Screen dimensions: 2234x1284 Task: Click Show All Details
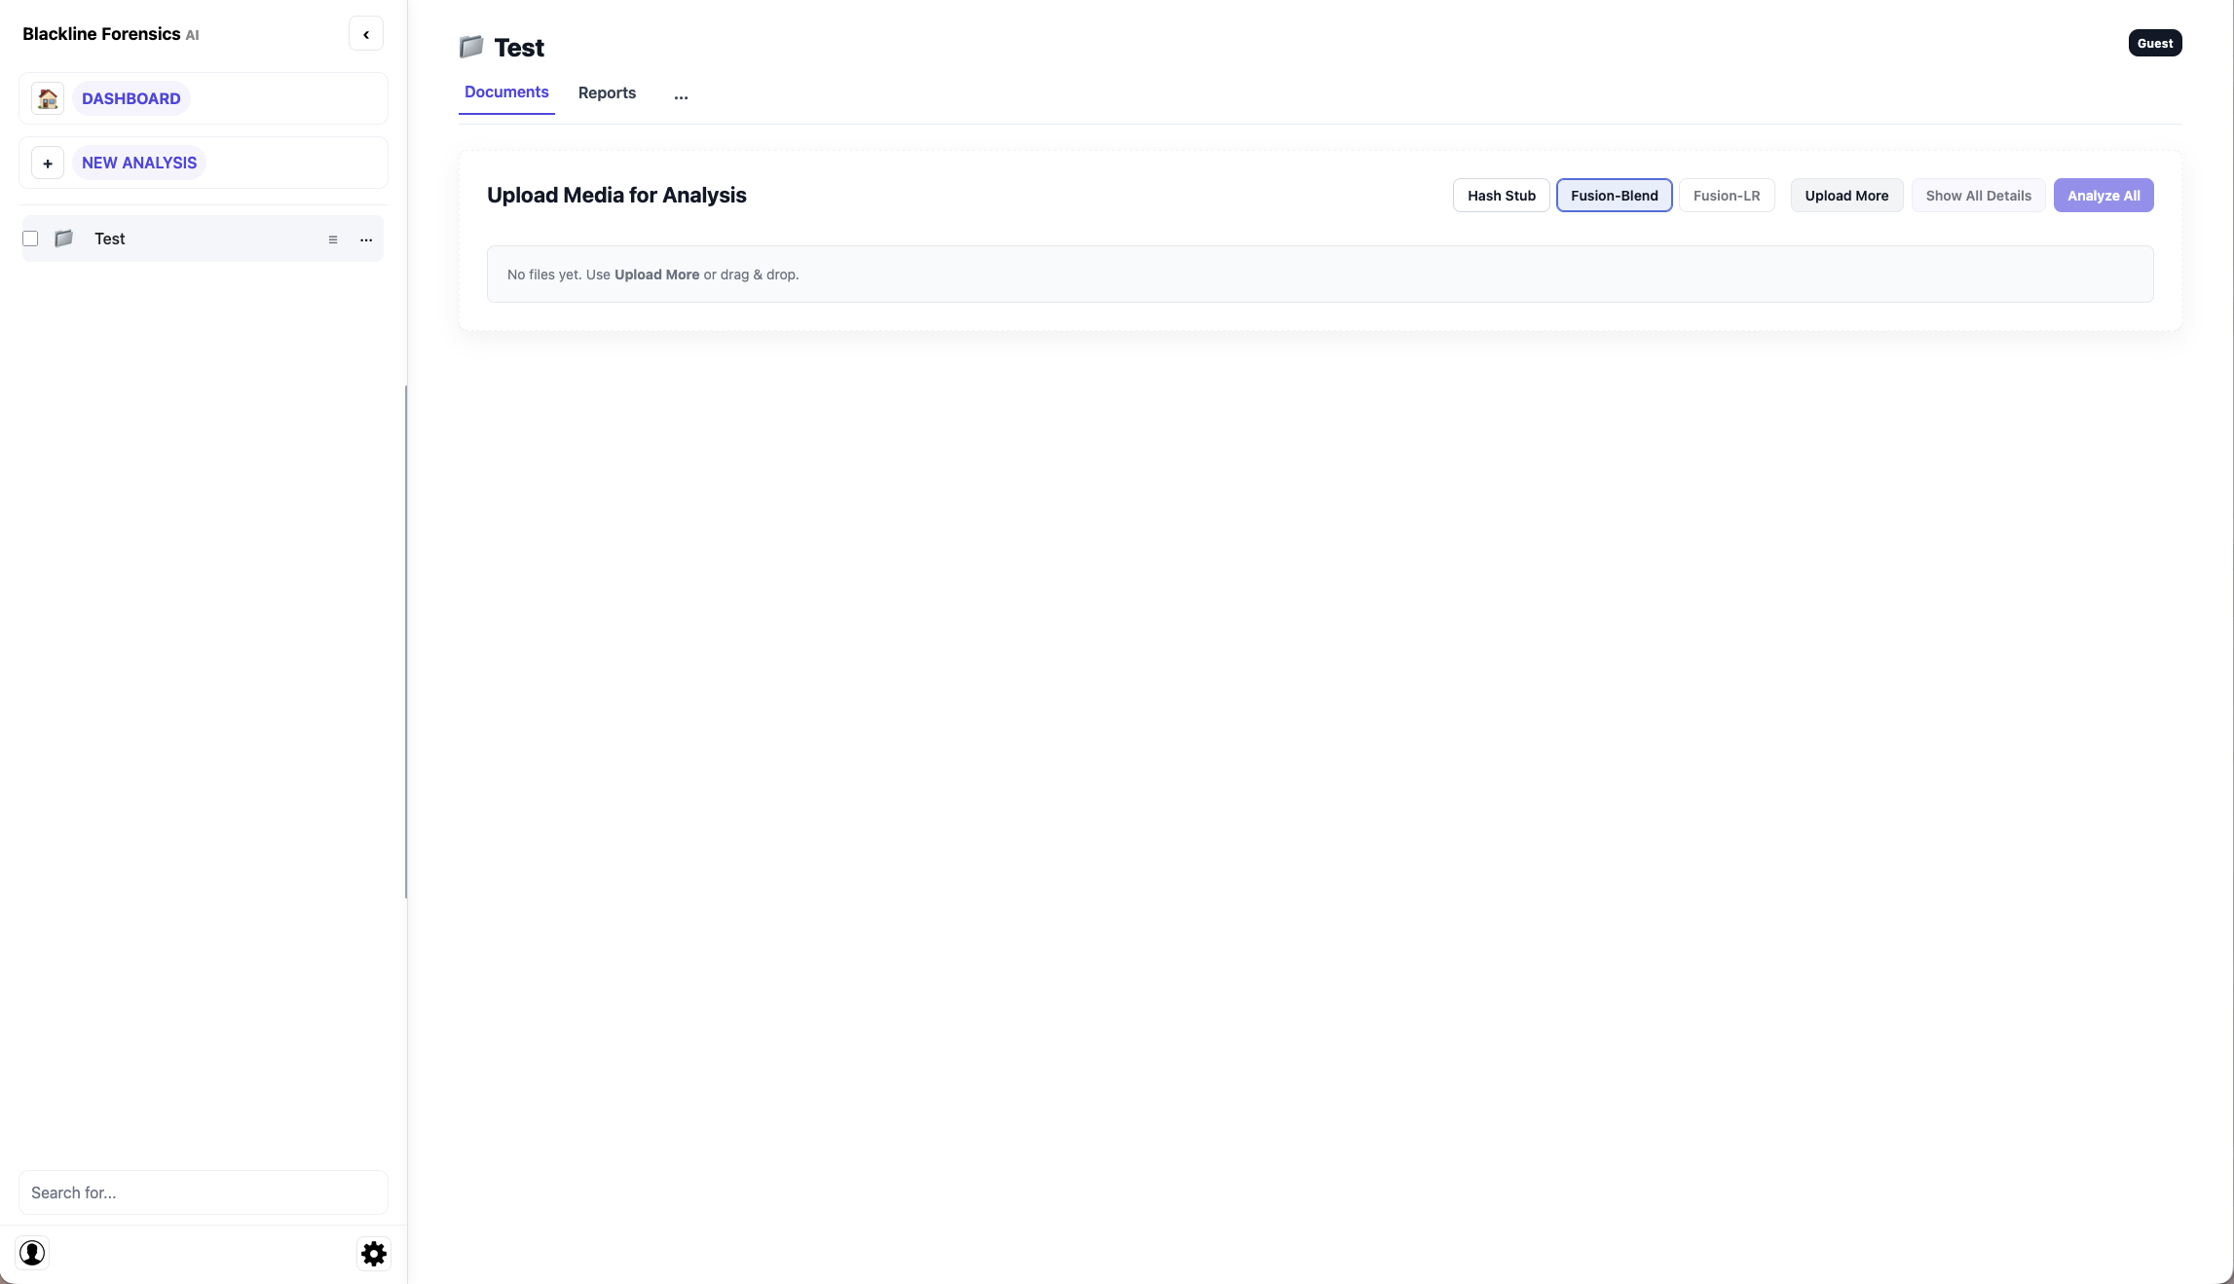1978,195
